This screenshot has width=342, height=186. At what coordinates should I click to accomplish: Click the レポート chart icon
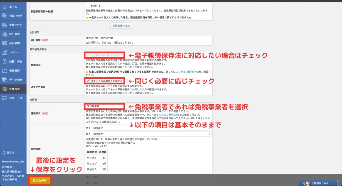(x=5, y=52)
